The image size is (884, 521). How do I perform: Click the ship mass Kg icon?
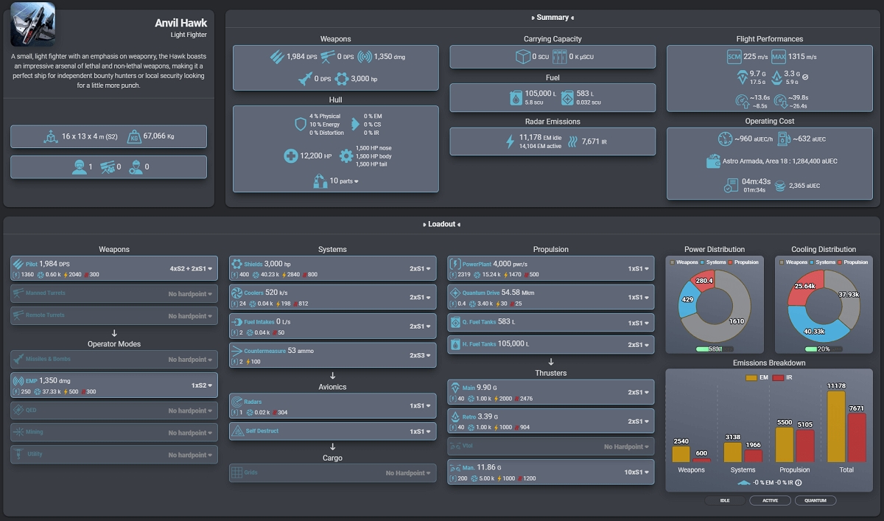pyautogui.click(x=134, y=136)
